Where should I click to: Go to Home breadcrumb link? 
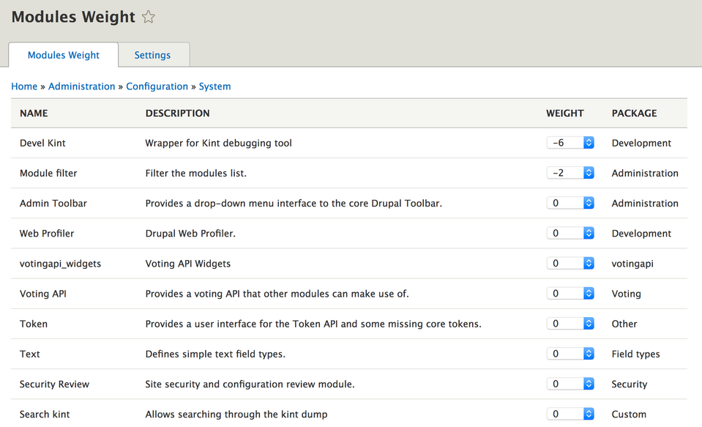tap(24, 86)
